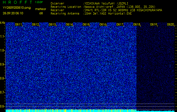177x112 pixels.
Task: Click the 0515 time marker
Action: tap(86, 24)
